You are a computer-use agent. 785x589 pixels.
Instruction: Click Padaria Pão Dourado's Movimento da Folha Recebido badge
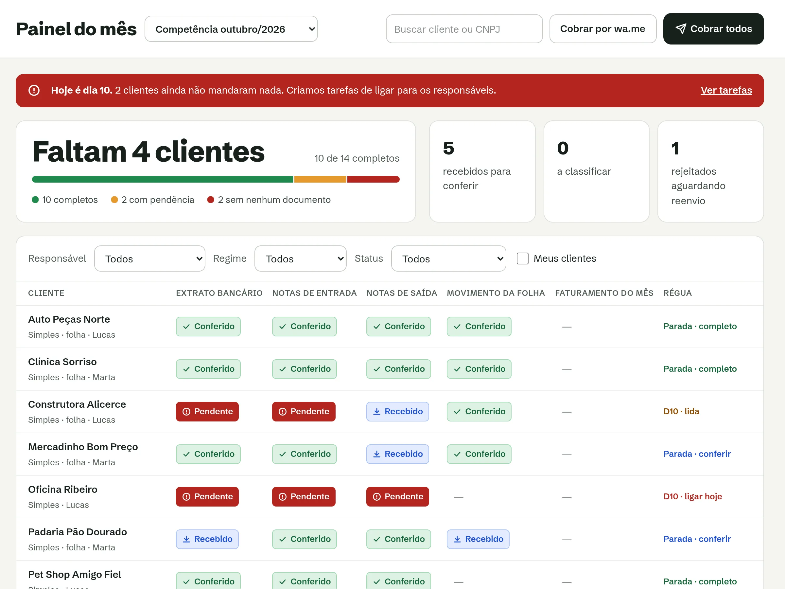tap(478, 539)
